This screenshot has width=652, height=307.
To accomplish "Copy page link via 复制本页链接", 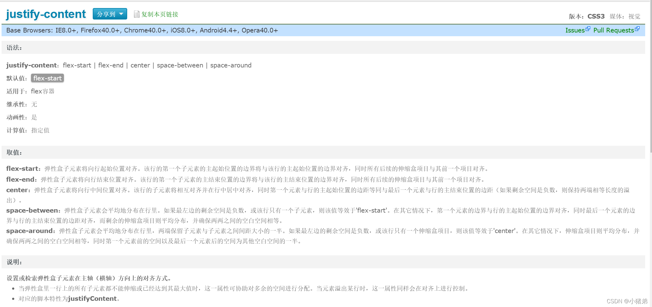I will pos(160,14).
